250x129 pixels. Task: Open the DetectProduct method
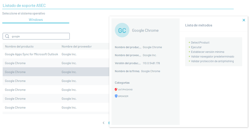(x=200, y=43)
